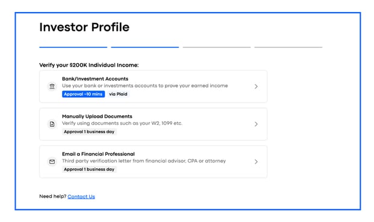Click the bank building icon
Screen dimensions: 374x222
[52, 86]
